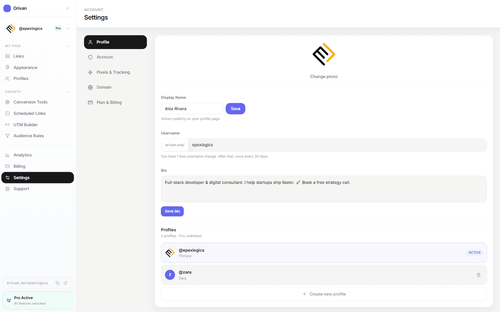Screen dimensions: 500x312
Task: Collapse the sidebar with the chevron arrow
Action: 68,8
